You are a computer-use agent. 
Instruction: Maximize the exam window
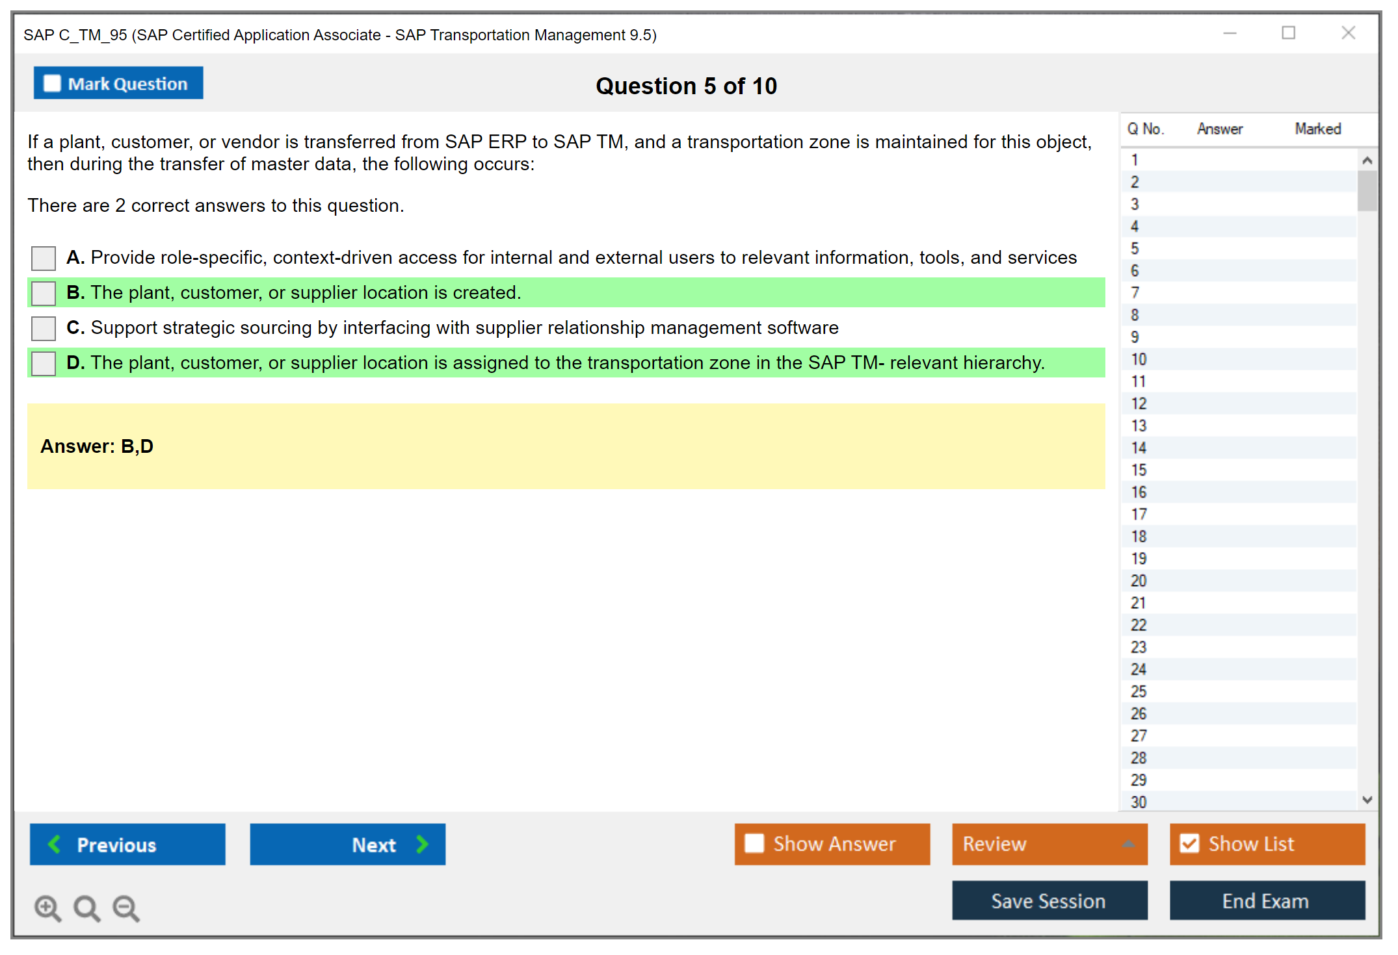click(x=1288, y=33)
